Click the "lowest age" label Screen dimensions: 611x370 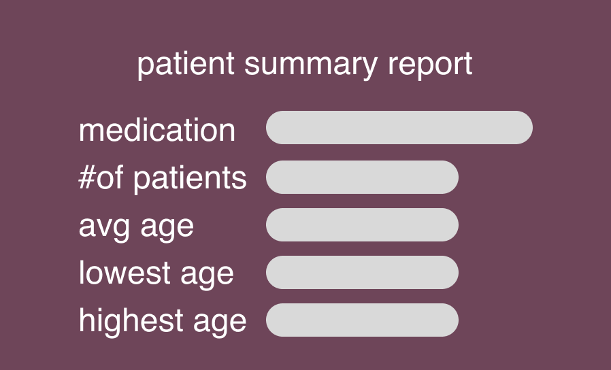point(156,273)
